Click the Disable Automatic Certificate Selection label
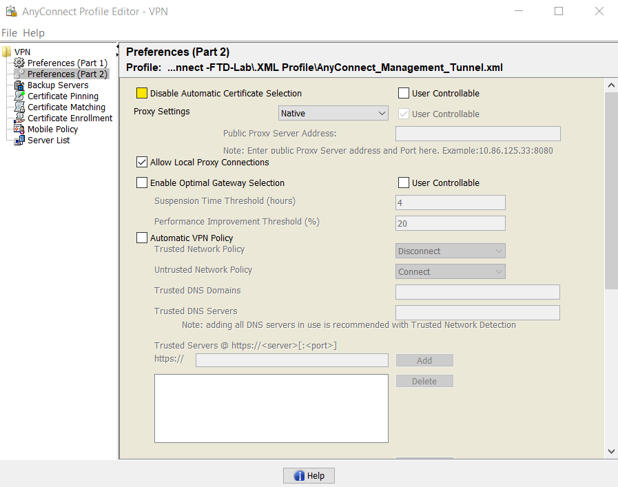Image resolution: width=618 pixels, height=487 pixels. click(226, 94)
